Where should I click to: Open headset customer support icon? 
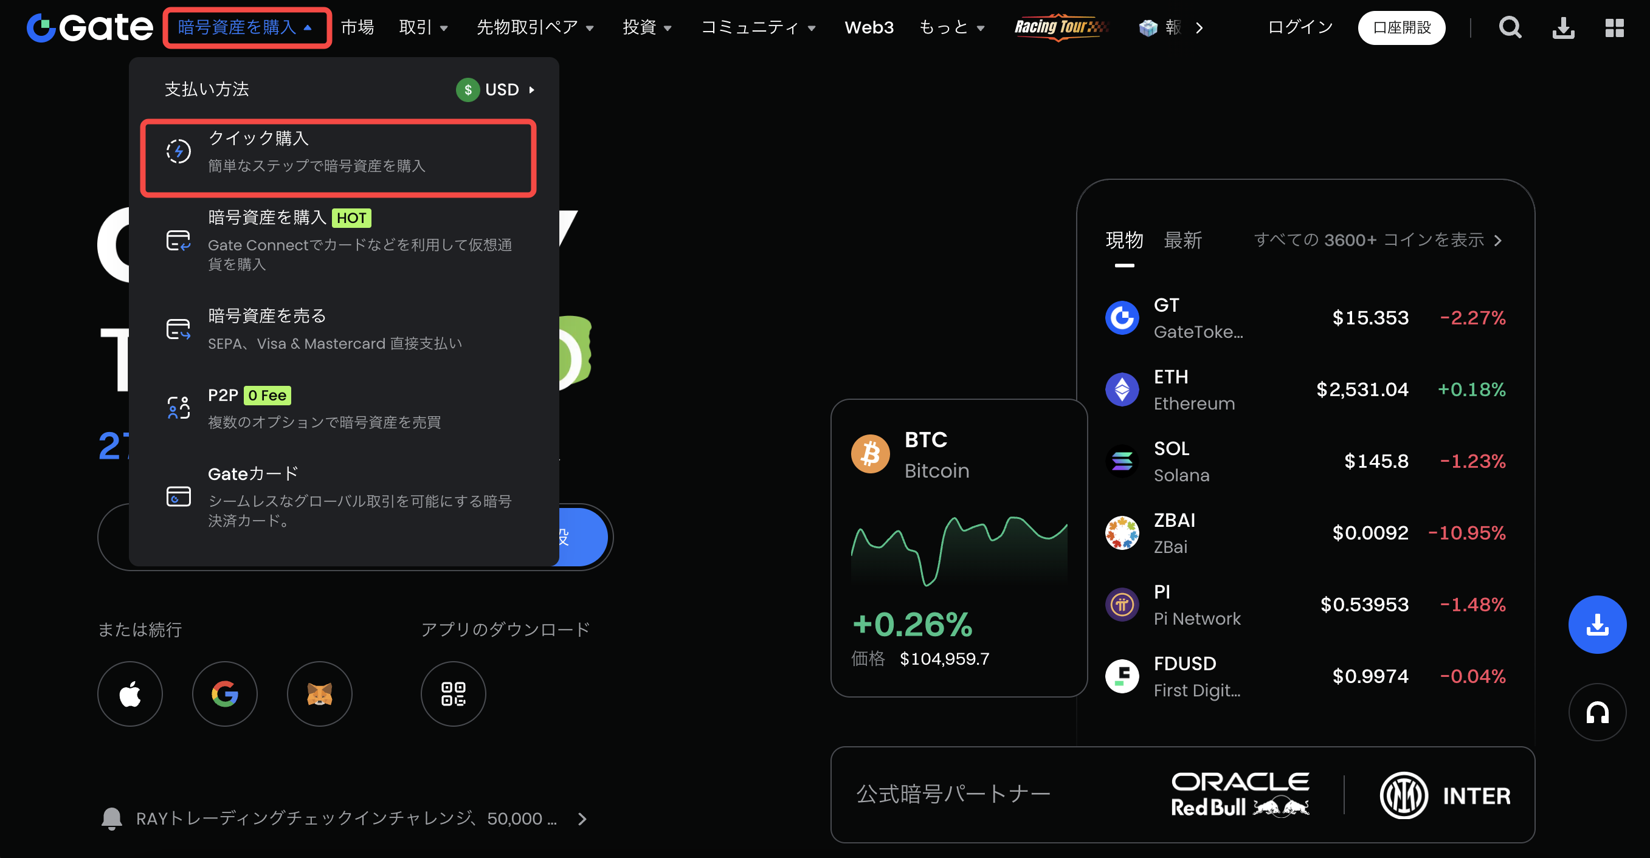(1598, 713)
